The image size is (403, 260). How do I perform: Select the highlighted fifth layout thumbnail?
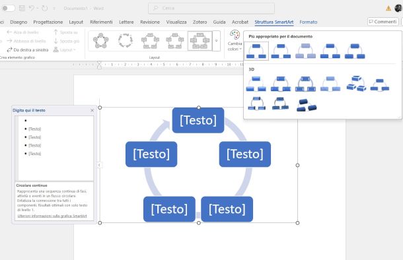click(200, 41)
